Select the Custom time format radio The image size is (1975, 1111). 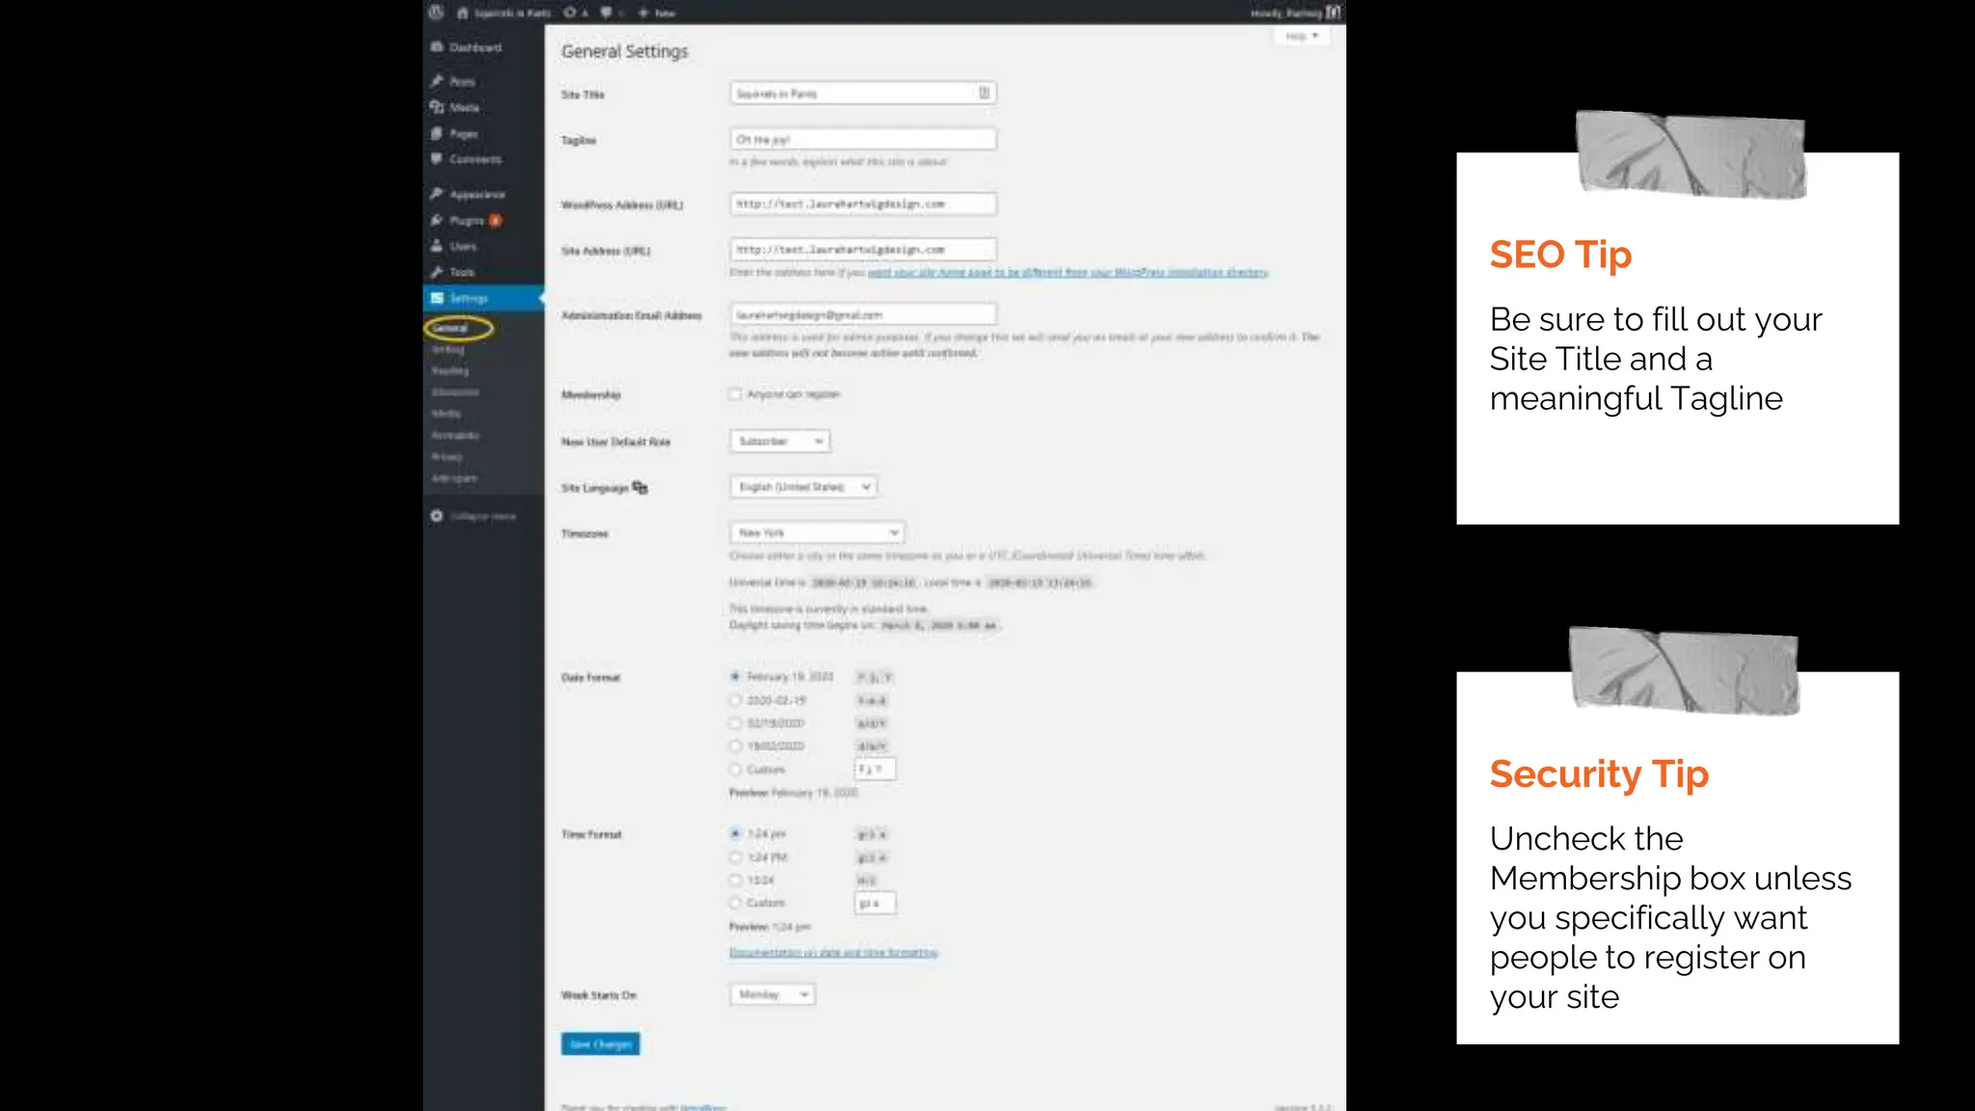tap(736, 903)
